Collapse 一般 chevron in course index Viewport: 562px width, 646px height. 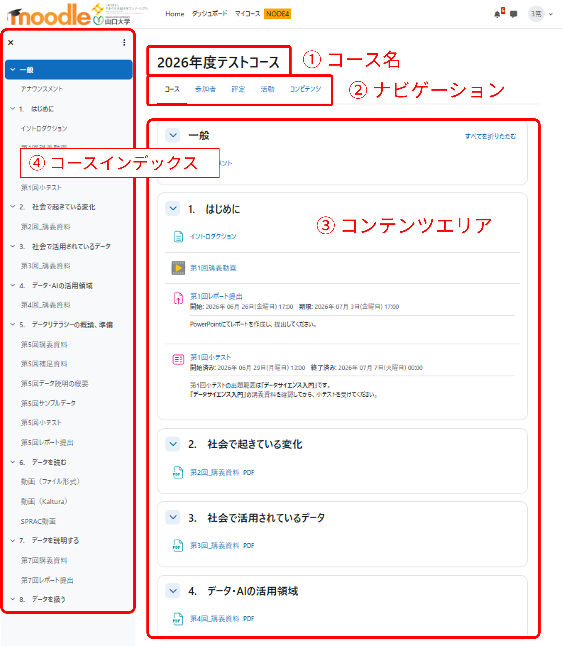[13, 70]
